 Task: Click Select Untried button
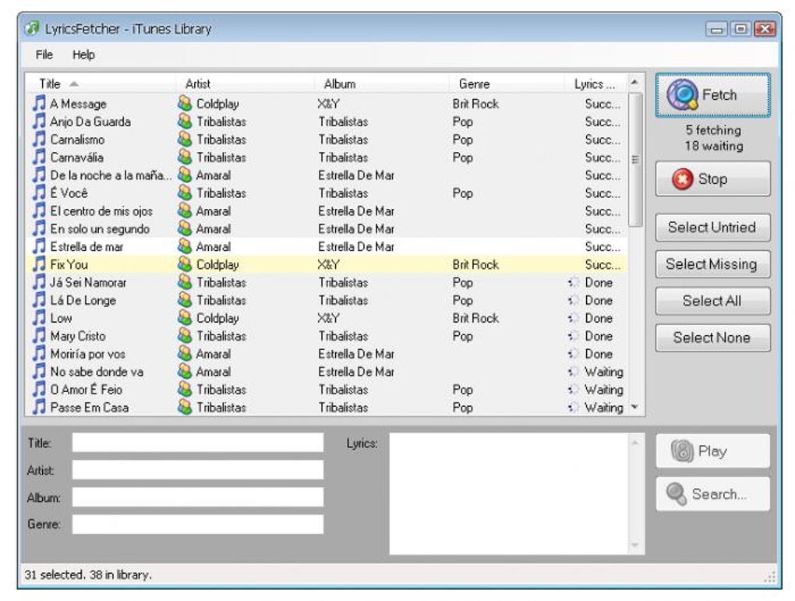[x=713, y=227]
